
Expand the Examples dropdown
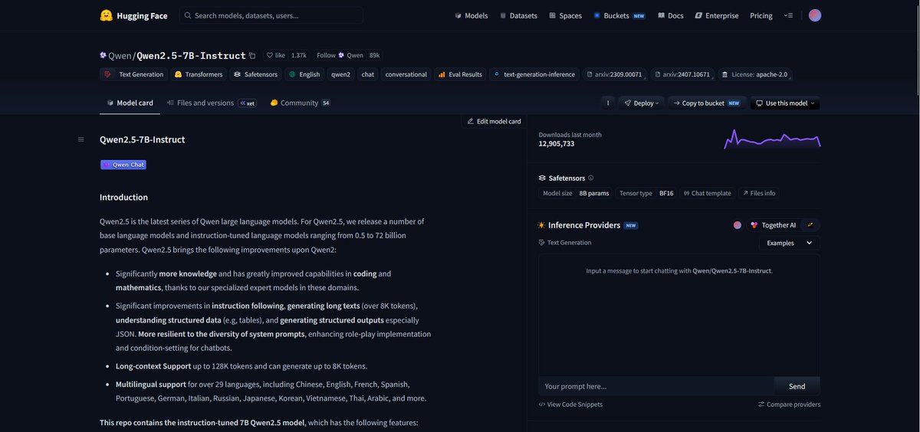coord(789,243)
